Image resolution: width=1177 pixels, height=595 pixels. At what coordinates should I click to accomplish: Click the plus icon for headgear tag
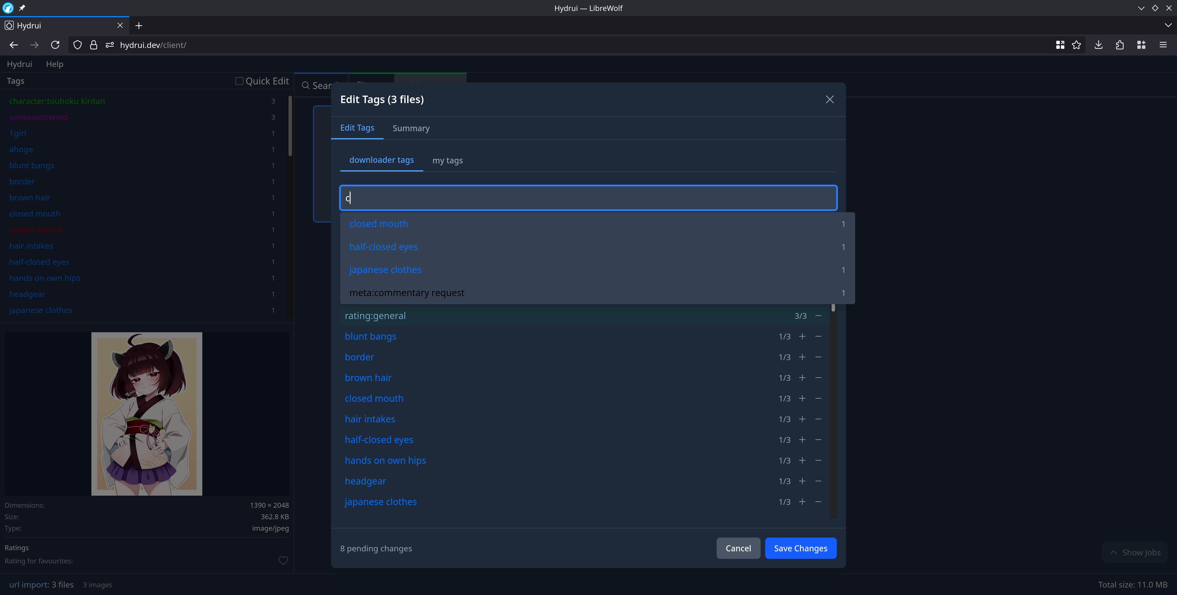pos(802,481)
